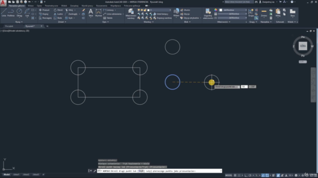The height and width of the screenshot is (178, 318).
Task: Switch to the Początek file tab
Action: click(9, 26)
